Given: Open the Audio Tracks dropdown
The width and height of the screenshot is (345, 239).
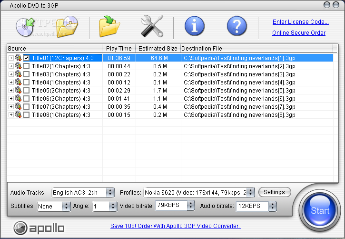Looking at the screenshot, I should click(x=110, y=192).
